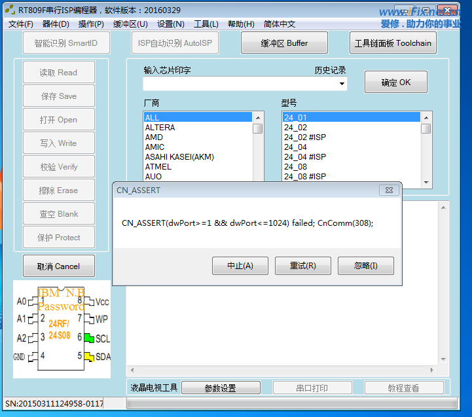Open the 工具(L) tools menu

[206, 24]
